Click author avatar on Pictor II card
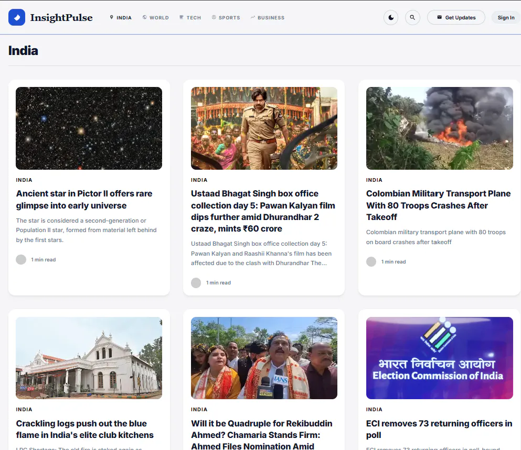This screenshot has width=521, height=450. click(x=21, y=259)
